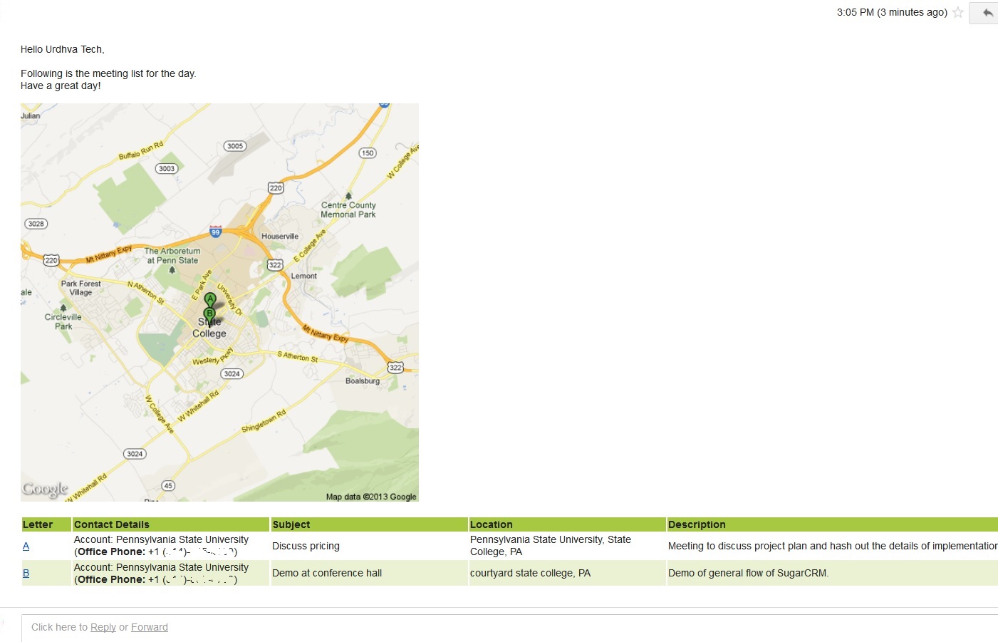Click the route 45 shield on map
This screenshot has height=642, width=998.
[x=168, y=485]
